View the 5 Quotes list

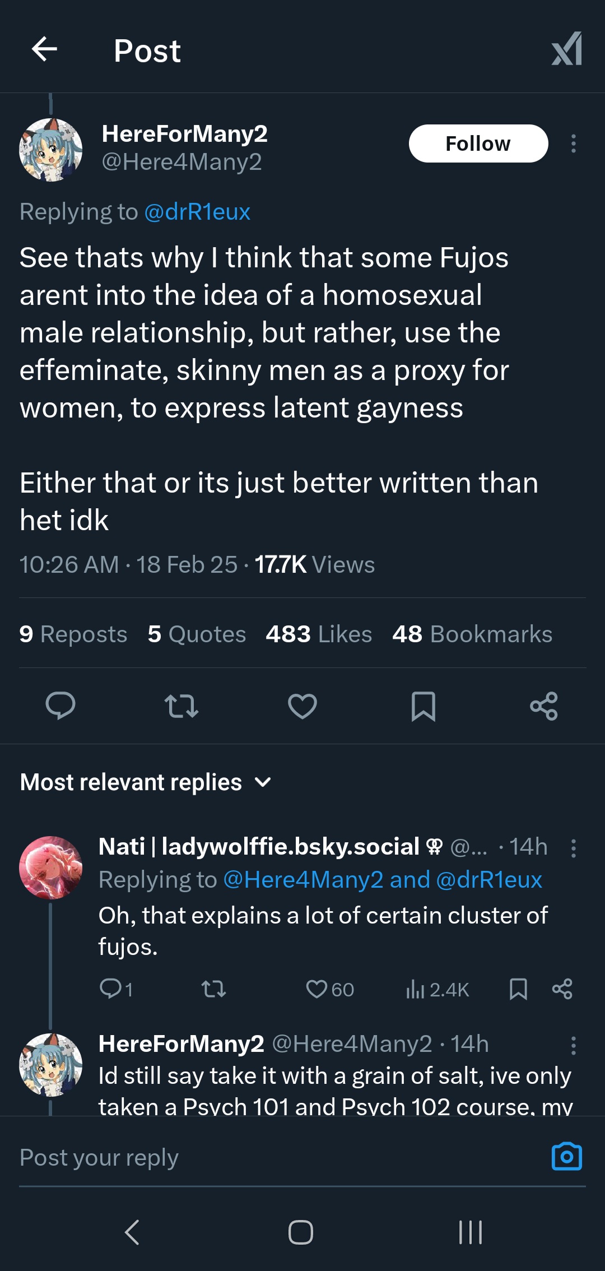pos(197,634)
